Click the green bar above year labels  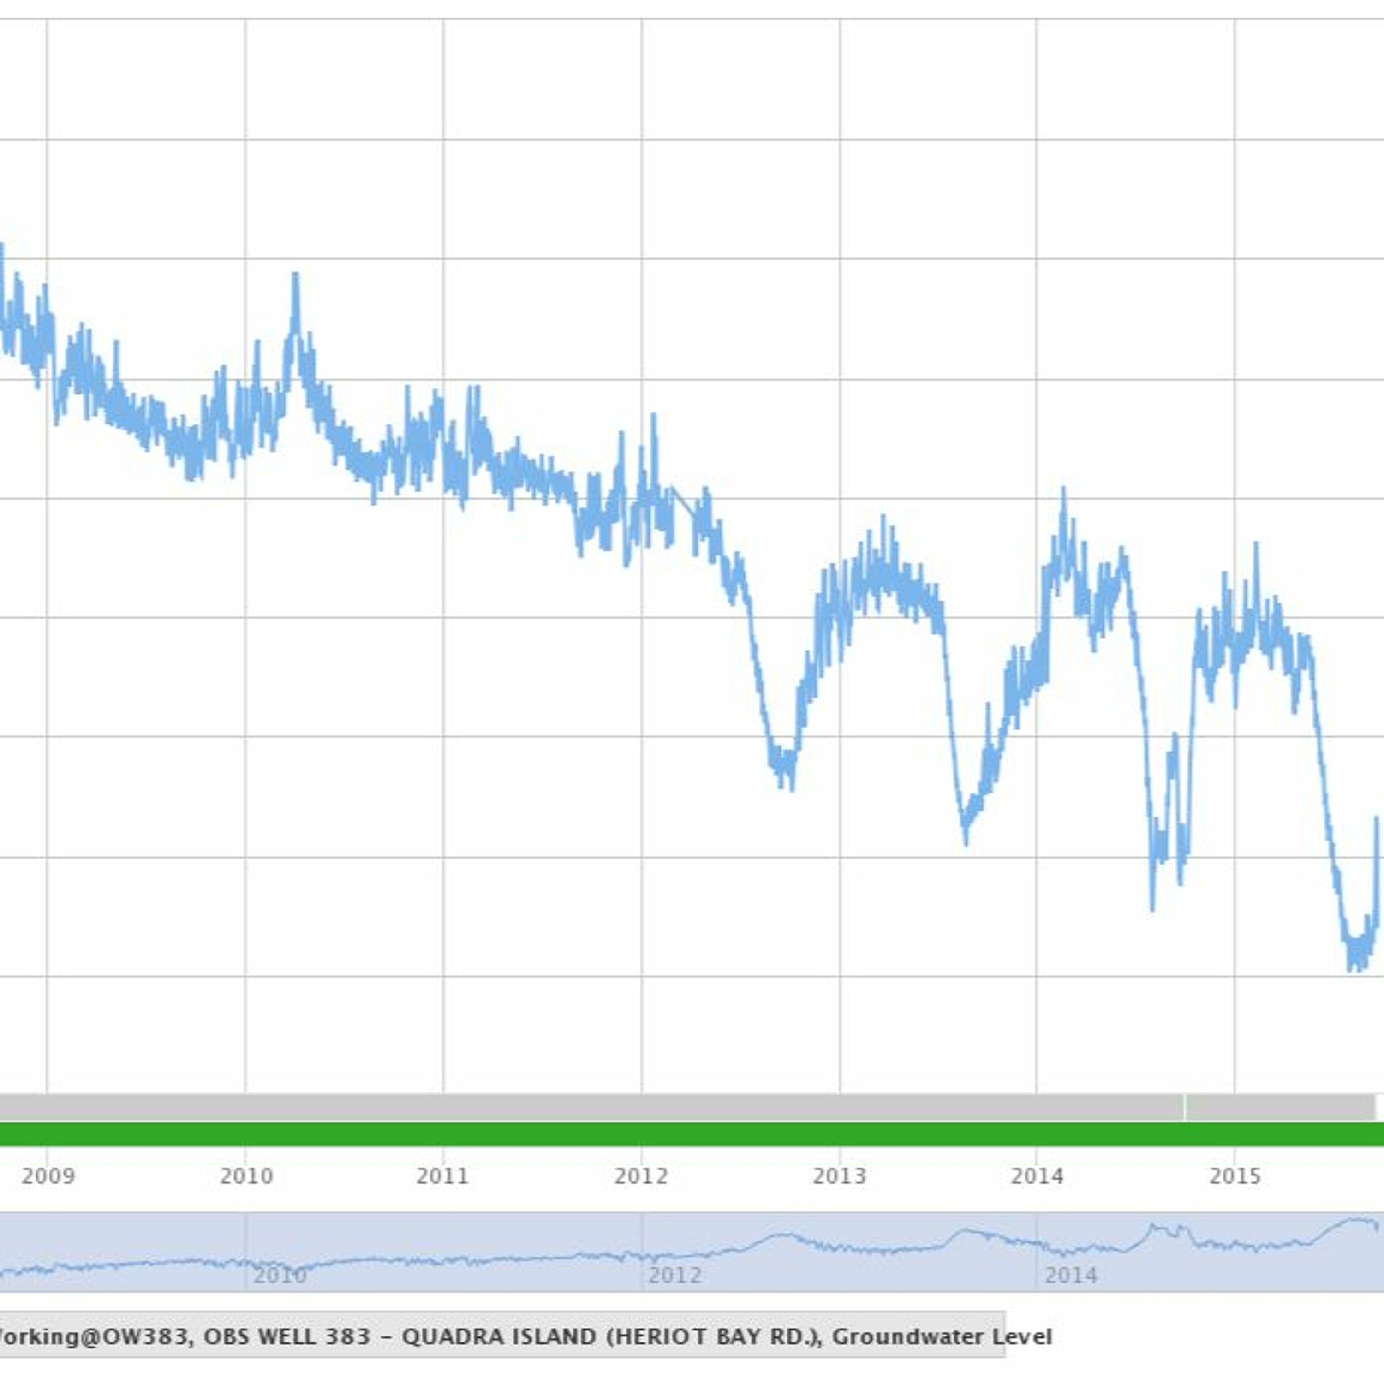pos(692,1135)
